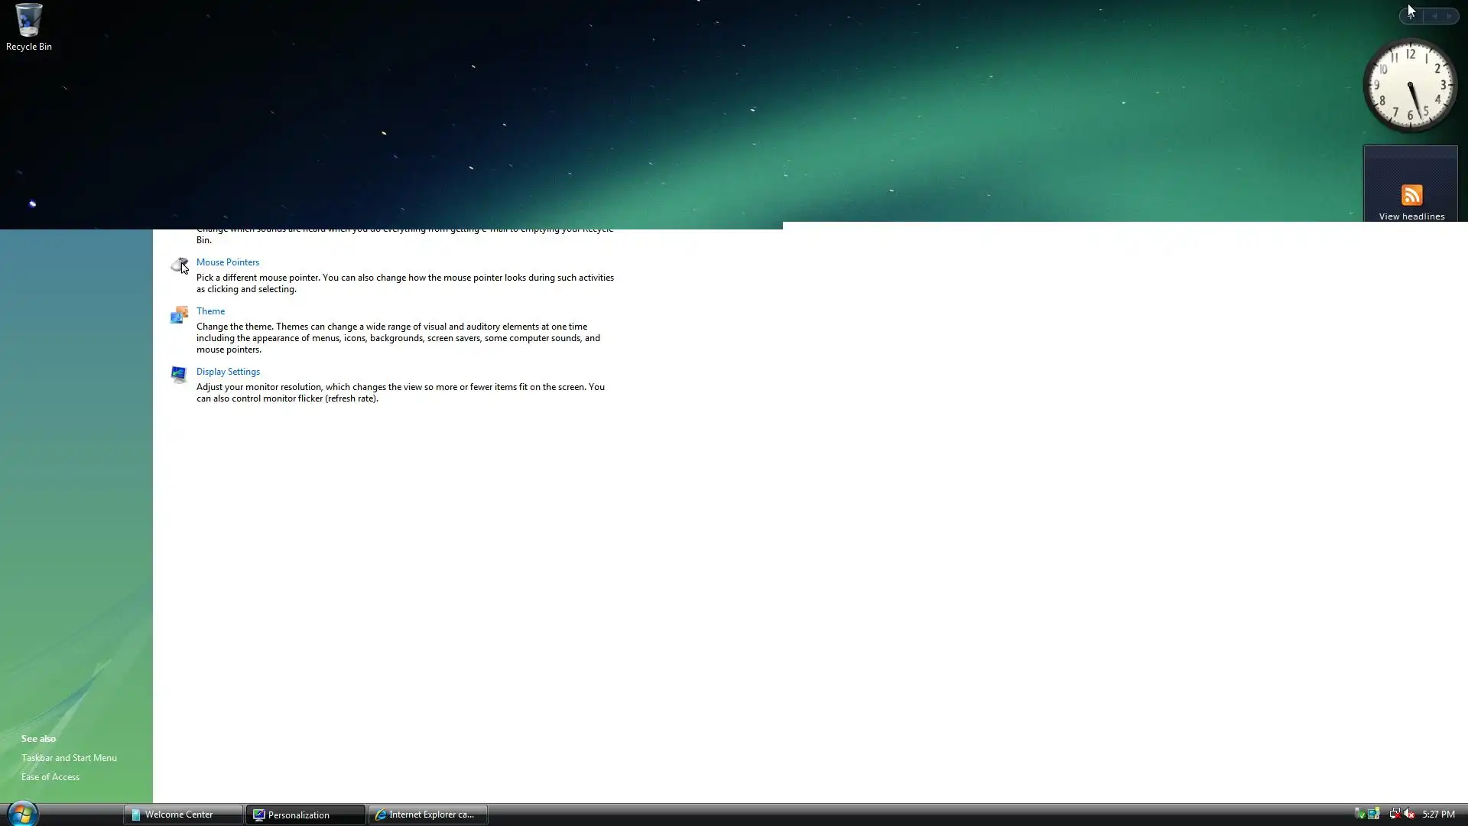This screenshot has height=826, width=1468.
Task: Click the sidebar add gadgets plus button
Action: pos(1411,16)
